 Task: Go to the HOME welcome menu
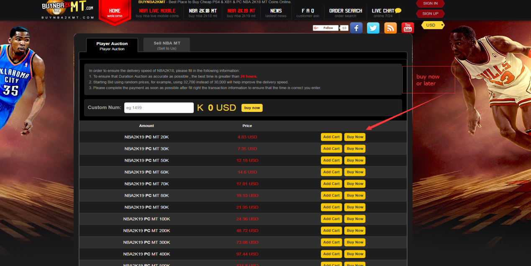coord(114,13)
